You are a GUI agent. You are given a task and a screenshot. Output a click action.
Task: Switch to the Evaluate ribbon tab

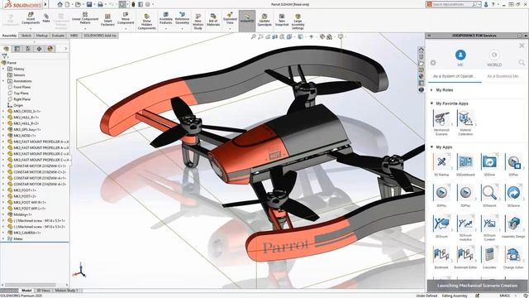tap(58, 36)
